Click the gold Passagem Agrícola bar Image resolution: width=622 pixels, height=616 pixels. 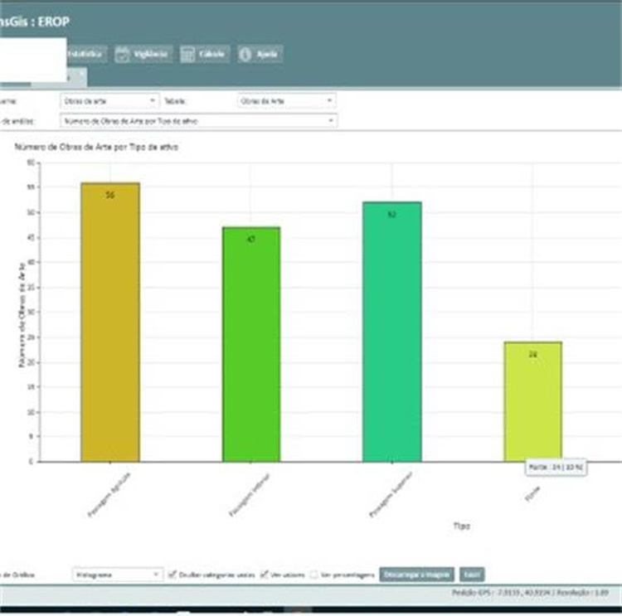click(110, 322)
